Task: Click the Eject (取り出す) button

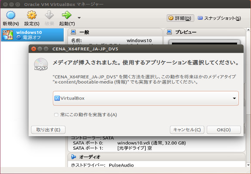Action: [x=48, y=130]
